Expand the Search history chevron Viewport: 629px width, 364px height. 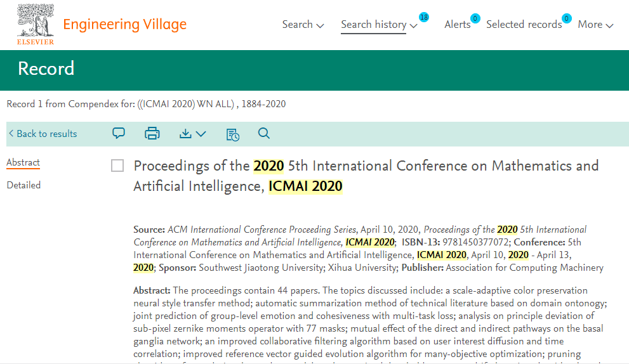tap(414, 25)
